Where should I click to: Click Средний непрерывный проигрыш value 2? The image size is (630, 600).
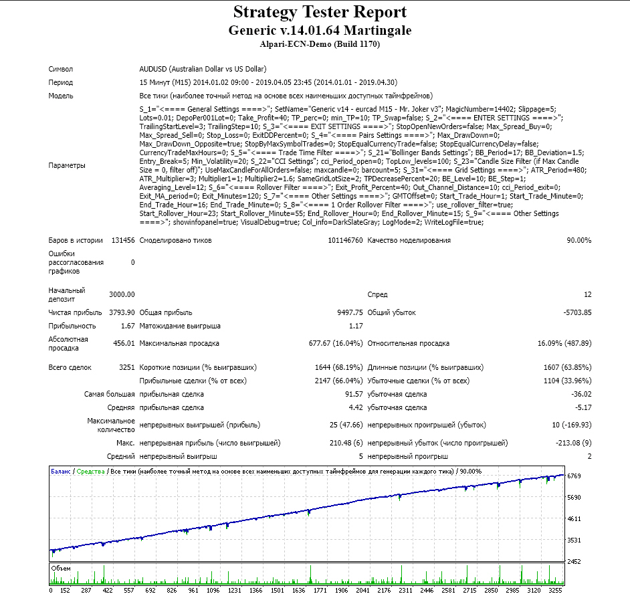[589, 457]
